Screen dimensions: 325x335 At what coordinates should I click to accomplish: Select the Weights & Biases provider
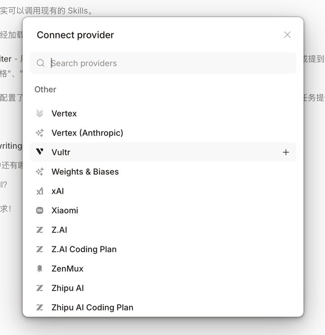85,172
